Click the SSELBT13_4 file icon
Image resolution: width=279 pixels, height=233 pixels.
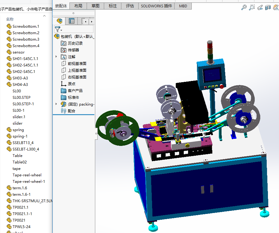9,143
